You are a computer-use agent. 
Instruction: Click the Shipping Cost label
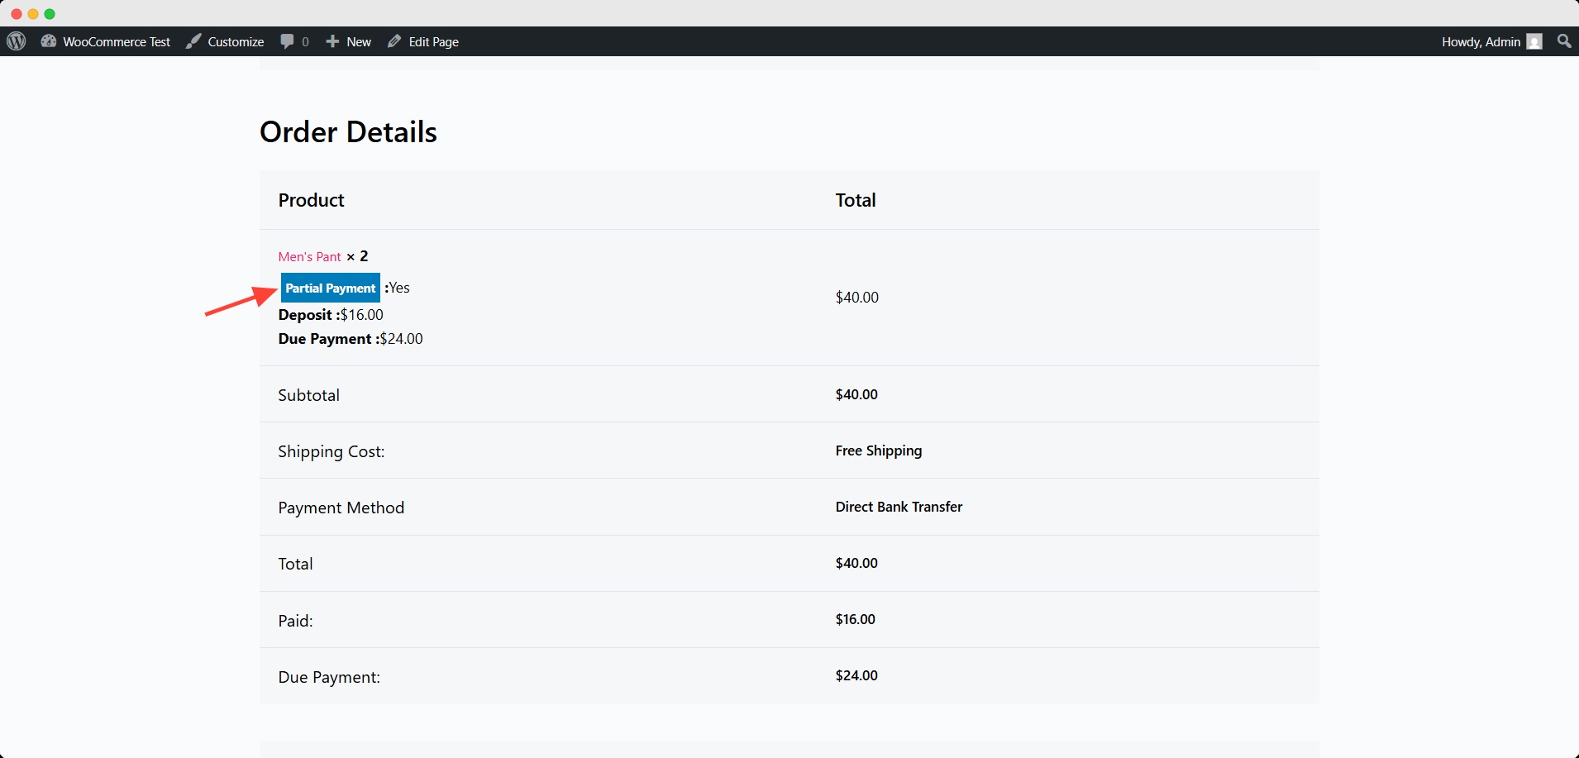click(332, 451)
